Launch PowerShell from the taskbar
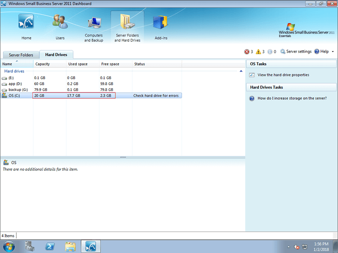Viewport: 338px width, 253px height. coord(50,247)
